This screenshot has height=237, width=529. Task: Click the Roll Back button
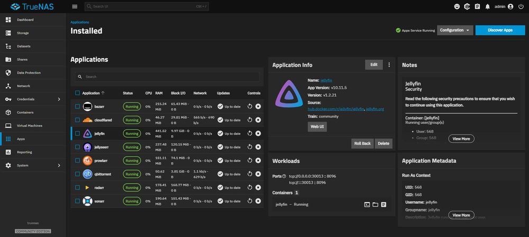click(362, 143)
